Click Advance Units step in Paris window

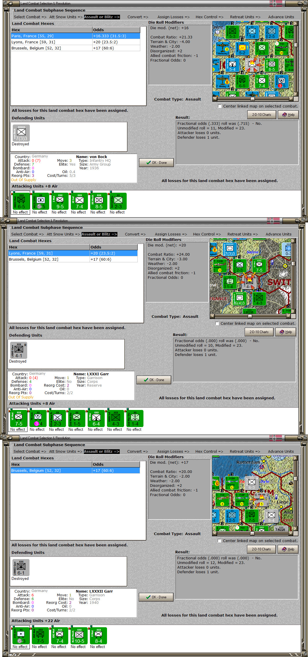click(x=281, y=17)
